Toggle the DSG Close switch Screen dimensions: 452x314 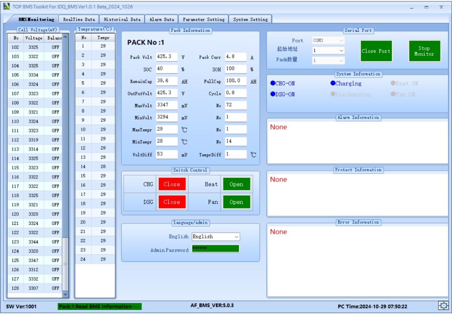[x=172, y=202]
